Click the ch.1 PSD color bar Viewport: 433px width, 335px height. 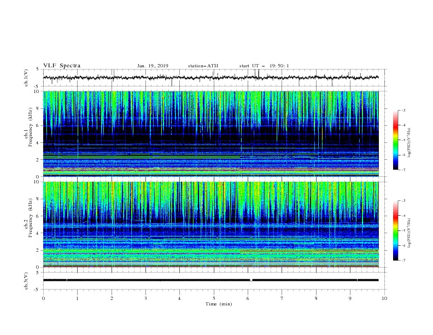tap(396, 140)
